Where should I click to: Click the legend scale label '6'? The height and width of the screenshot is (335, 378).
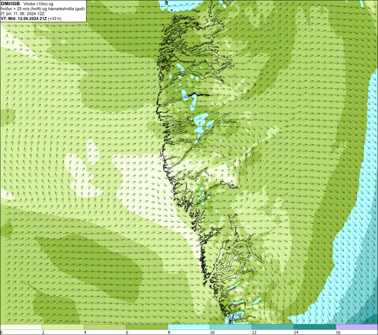[x=127, y=332]
